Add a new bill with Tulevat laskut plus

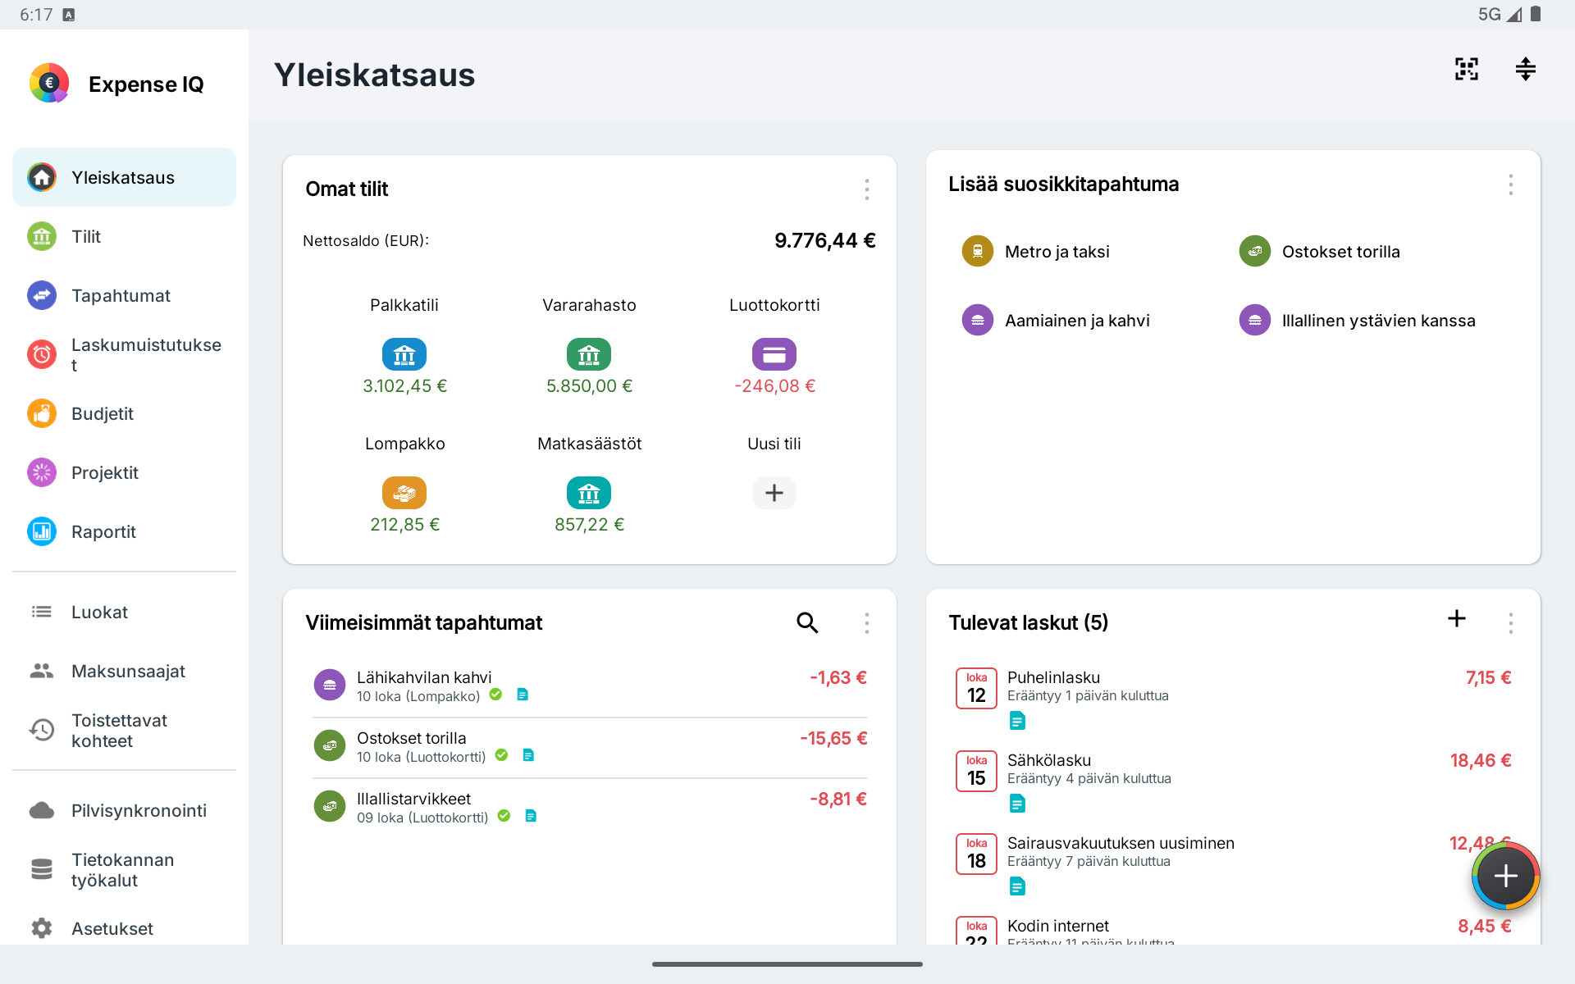click(1457, 618)
